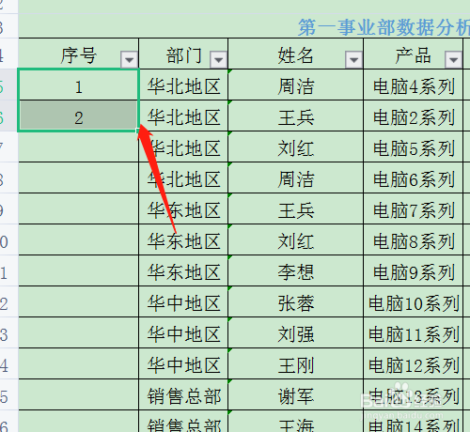Click 刘红 in the 电脑8系列 row

point(296,239)
